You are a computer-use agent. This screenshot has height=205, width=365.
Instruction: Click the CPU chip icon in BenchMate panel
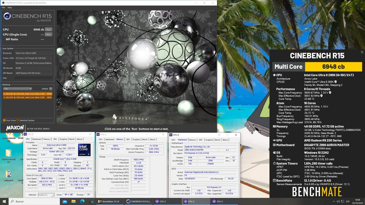click(x=274, y=75)
